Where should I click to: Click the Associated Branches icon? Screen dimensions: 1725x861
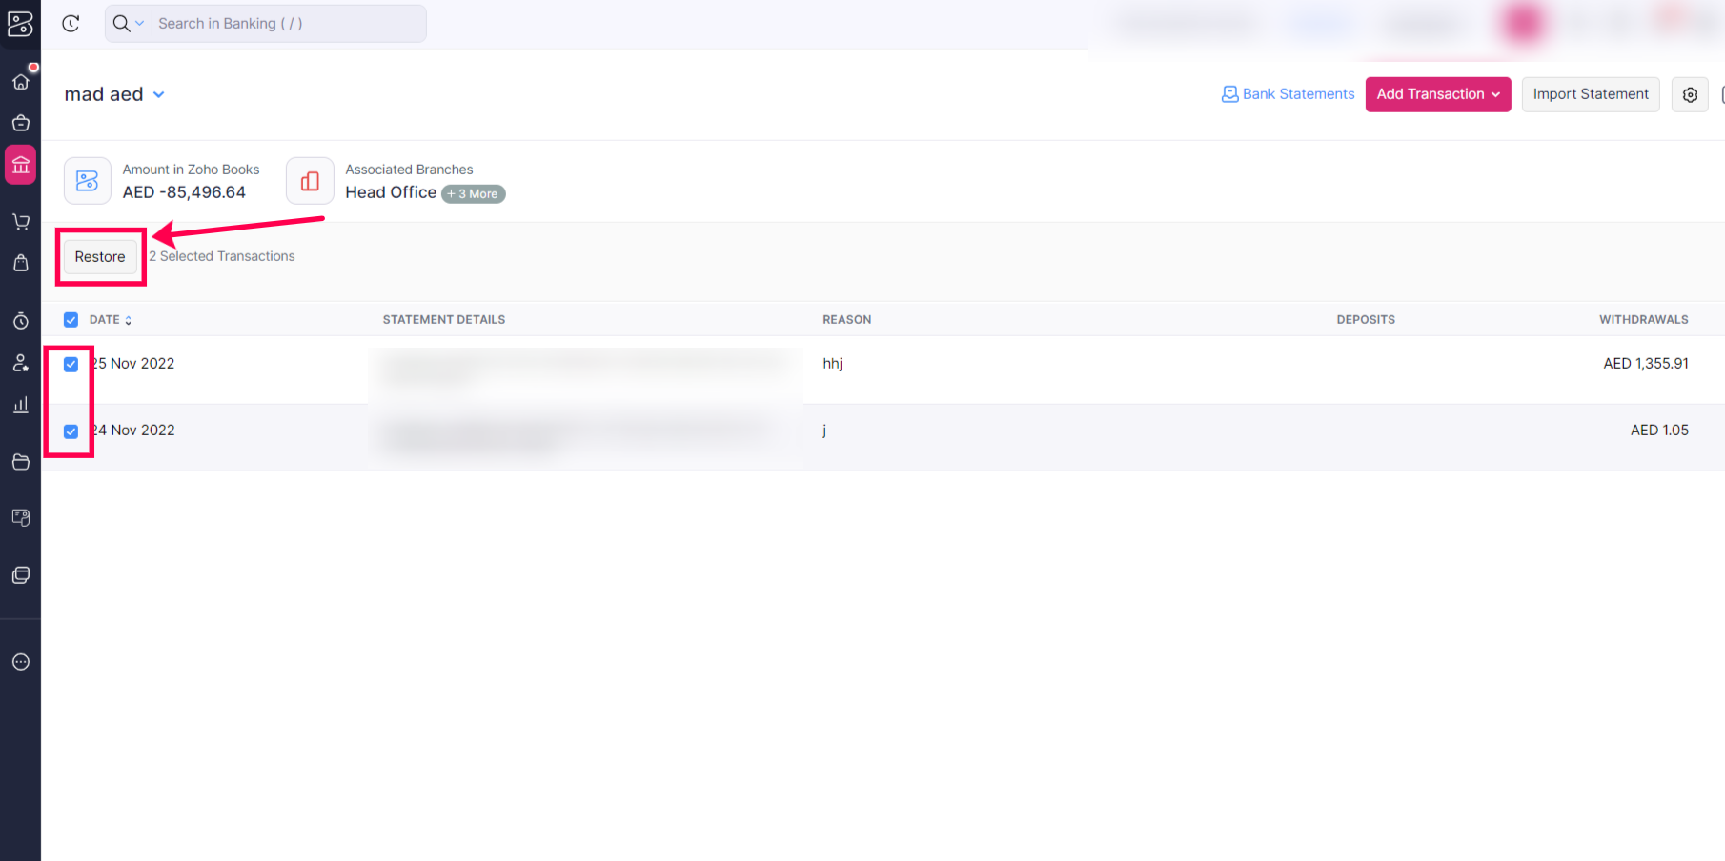[310, 181]
